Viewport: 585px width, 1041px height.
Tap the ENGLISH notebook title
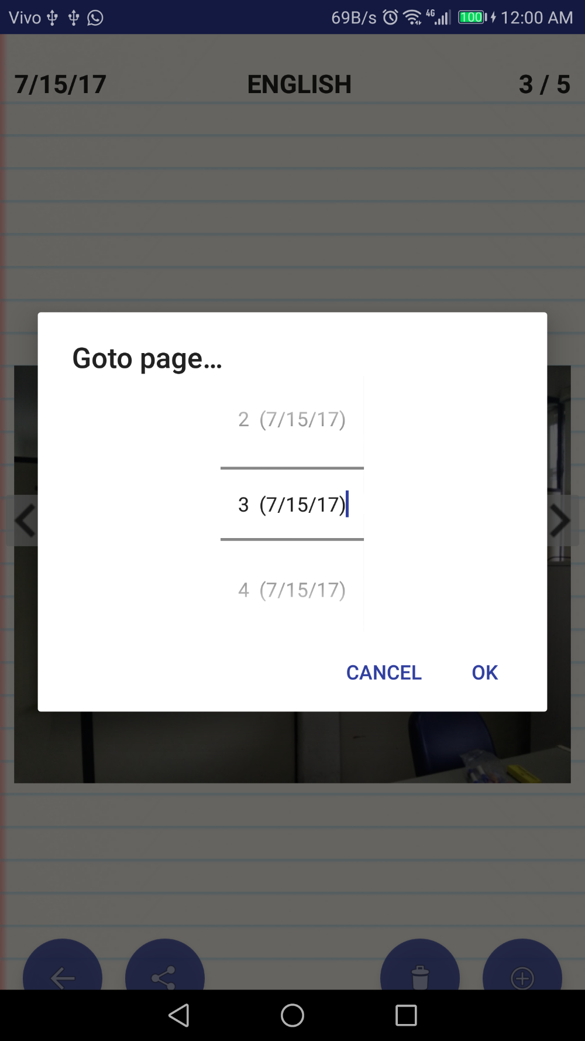[299, 84]
